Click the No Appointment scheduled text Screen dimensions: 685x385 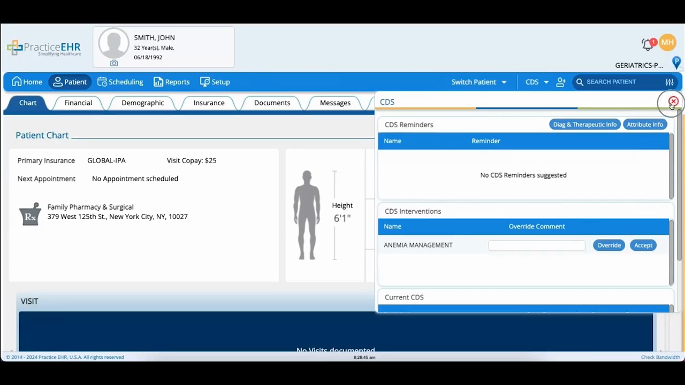(x=135, y=179)
